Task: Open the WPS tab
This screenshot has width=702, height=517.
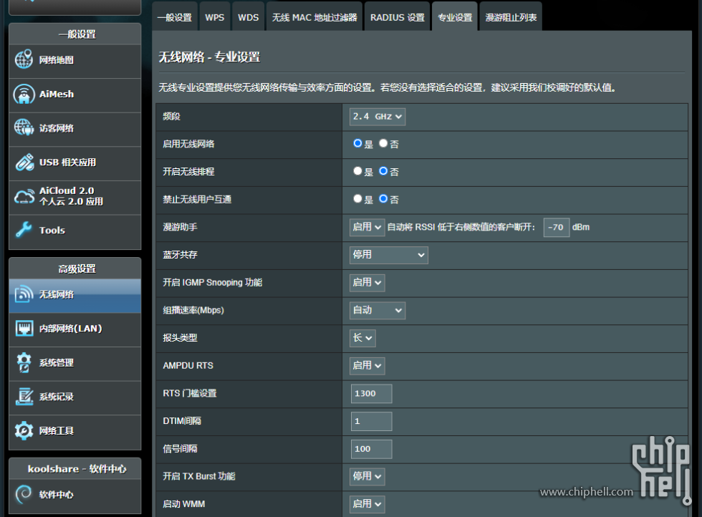Action: coord(214,17)
